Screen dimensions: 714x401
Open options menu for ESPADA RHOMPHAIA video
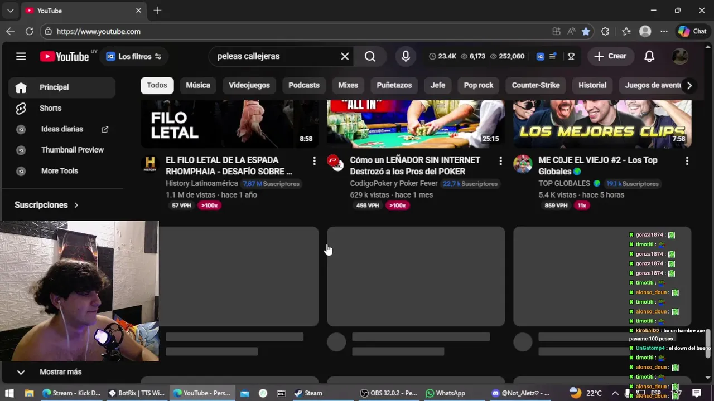coord(314,161)
